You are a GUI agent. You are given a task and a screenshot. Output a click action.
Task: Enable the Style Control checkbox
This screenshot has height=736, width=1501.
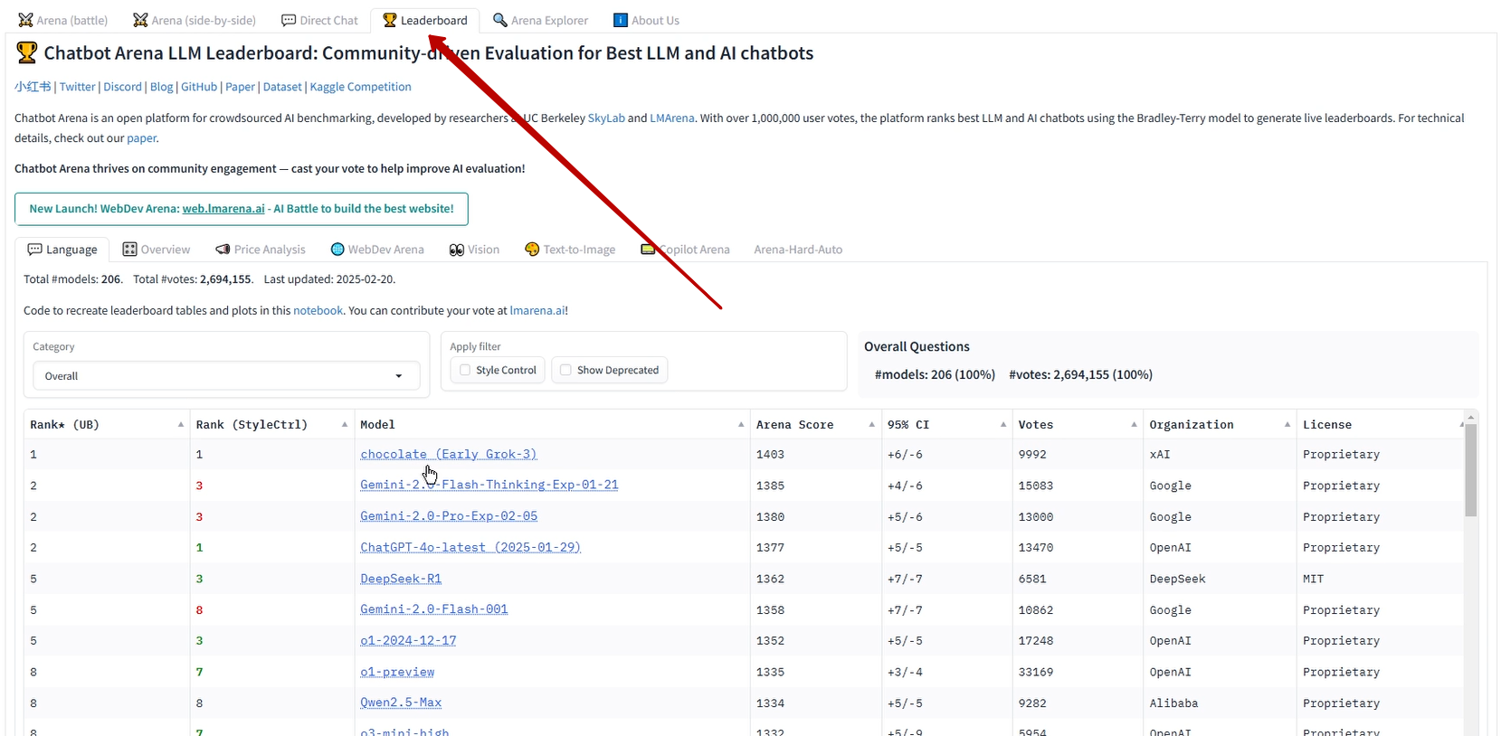(x=465, y=370)
